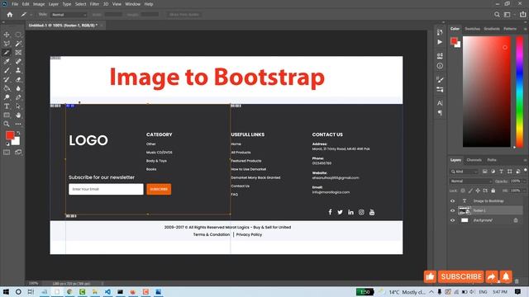The image size is (529, 297).
Task: Open the Search magnifier at top right
Action: coord(497,15)
